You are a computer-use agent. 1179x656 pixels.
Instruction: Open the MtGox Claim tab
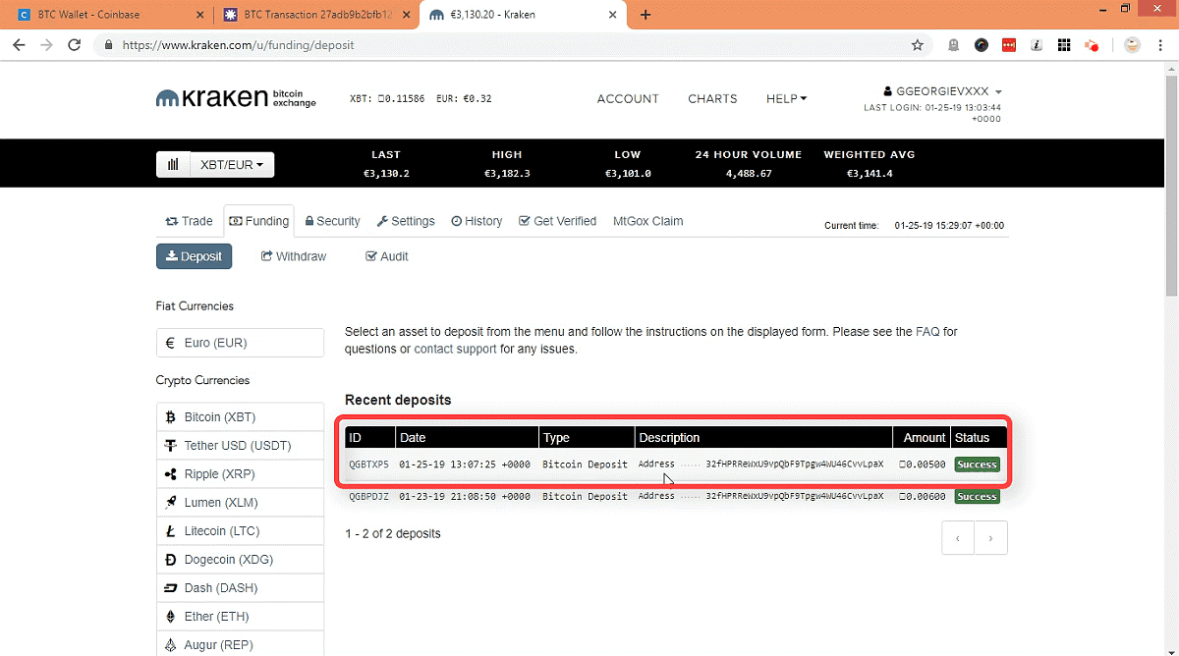click(647, 221)
